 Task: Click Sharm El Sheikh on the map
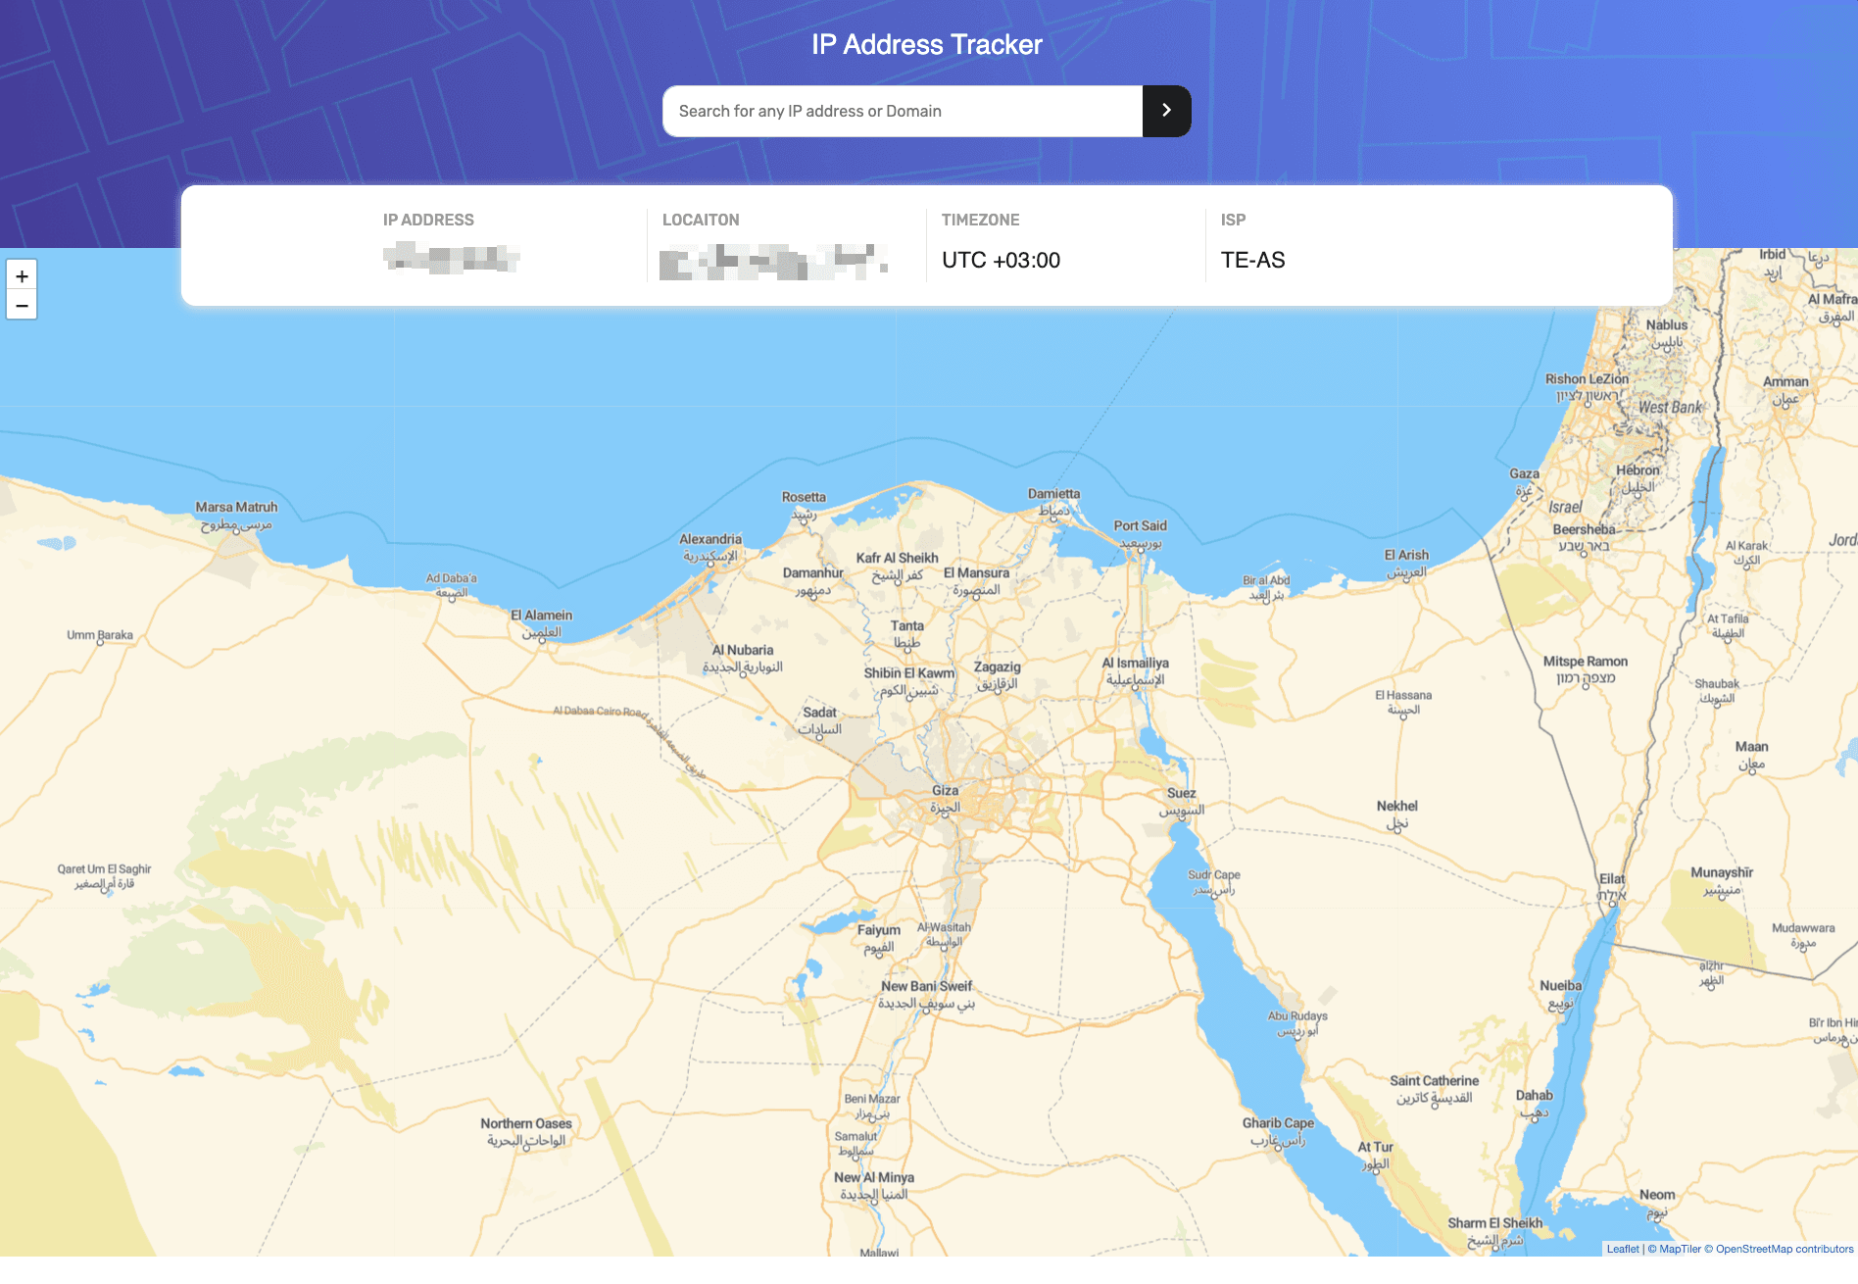point(1496,1223)
